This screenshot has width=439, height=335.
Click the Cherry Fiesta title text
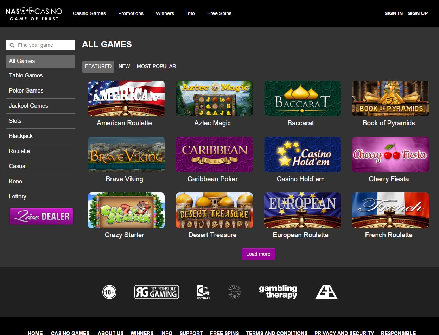point(389,179)
